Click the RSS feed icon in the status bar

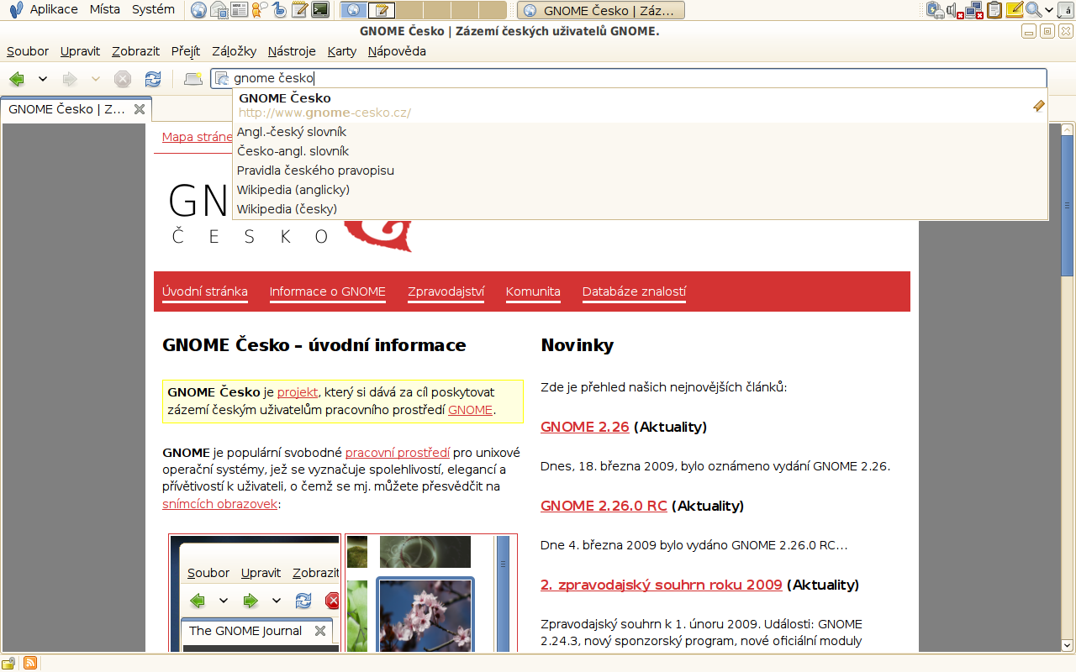point(29,663)
